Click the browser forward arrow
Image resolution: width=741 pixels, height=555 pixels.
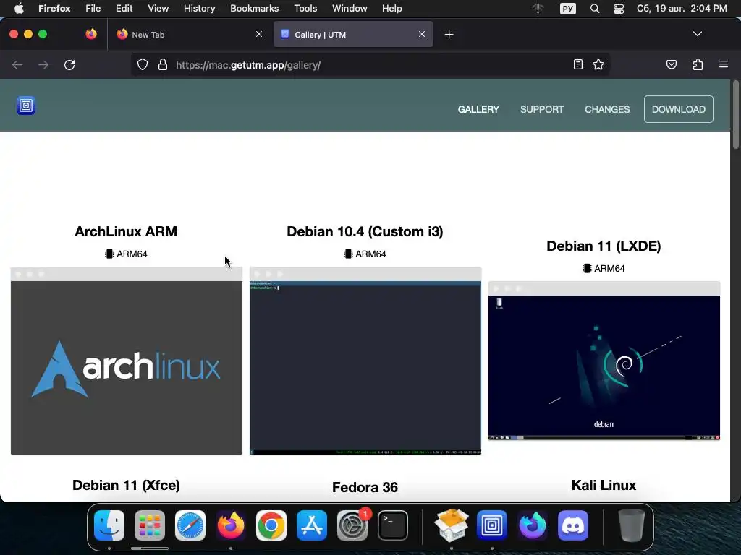[43, 65]
